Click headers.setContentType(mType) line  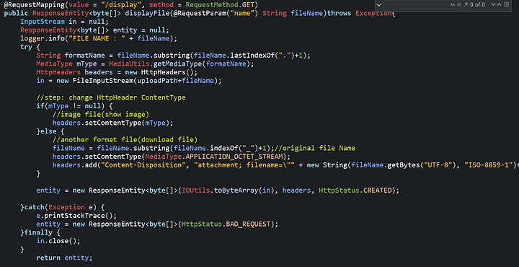coord(113,123)
